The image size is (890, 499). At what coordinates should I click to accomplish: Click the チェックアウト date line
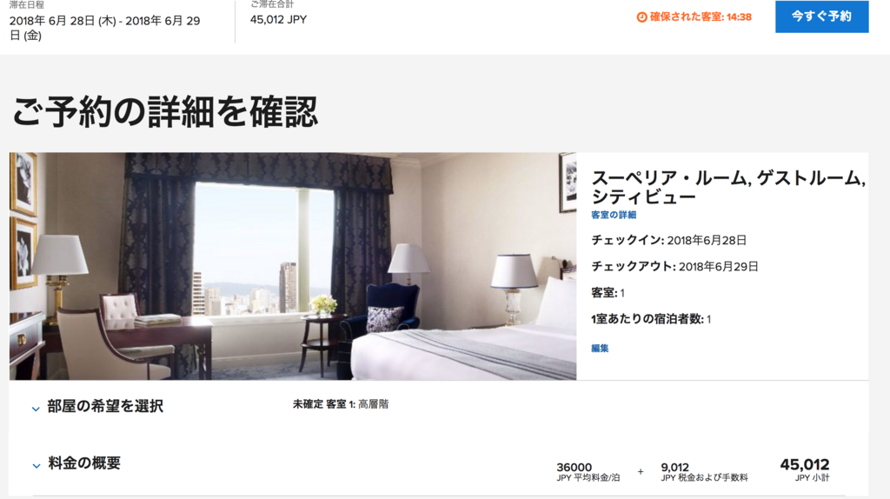[x=674, y=266]
